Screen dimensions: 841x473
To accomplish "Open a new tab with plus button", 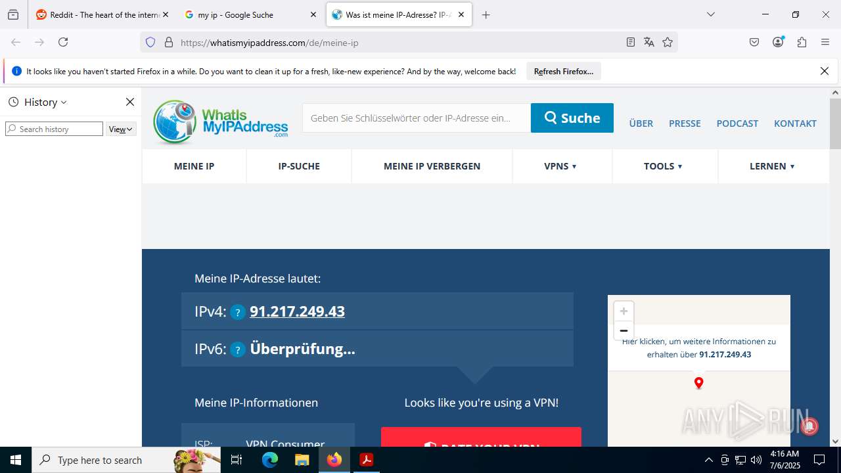I will [486, 14].
